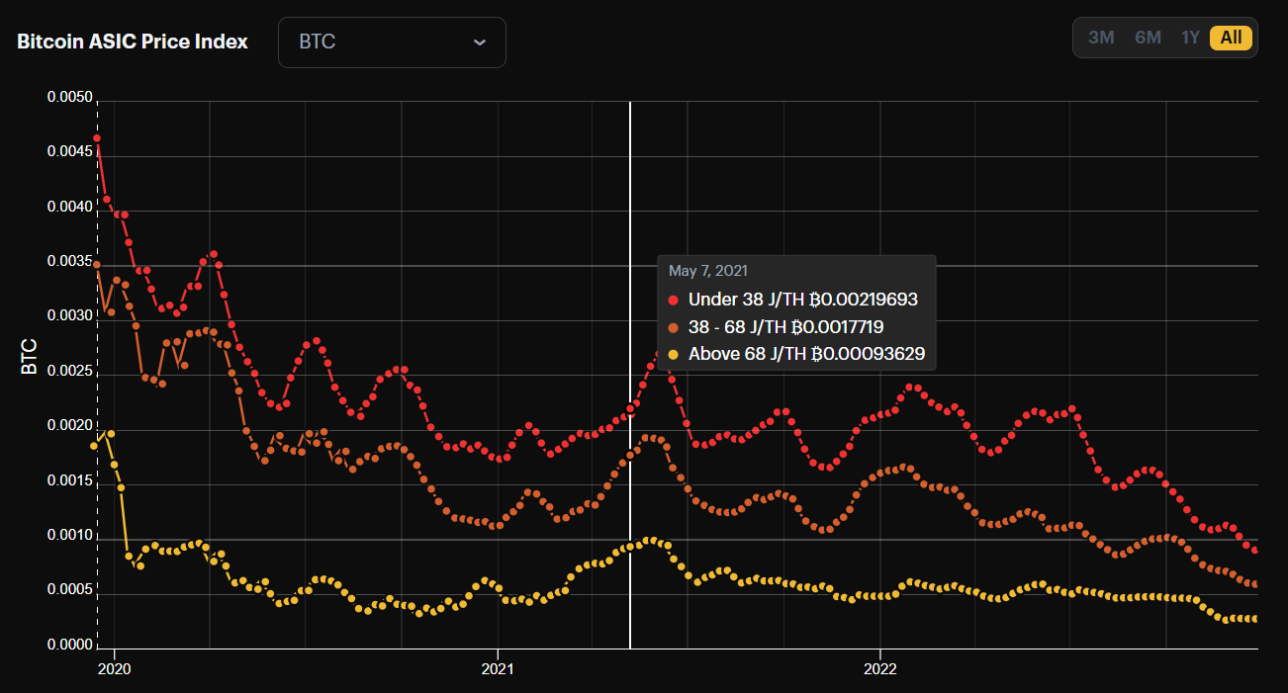Click the 2021 label on the x-axis
Viewport: 1288px width, 693px height.
click(498, 668)
